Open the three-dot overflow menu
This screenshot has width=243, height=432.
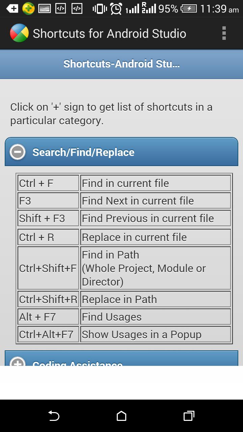point(224,33)
